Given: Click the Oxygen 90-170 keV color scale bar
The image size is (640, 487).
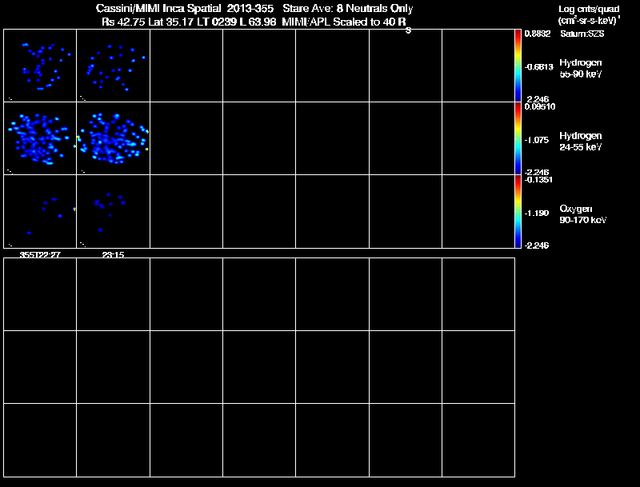Looking at the screenshot, I should coord(518,211).
